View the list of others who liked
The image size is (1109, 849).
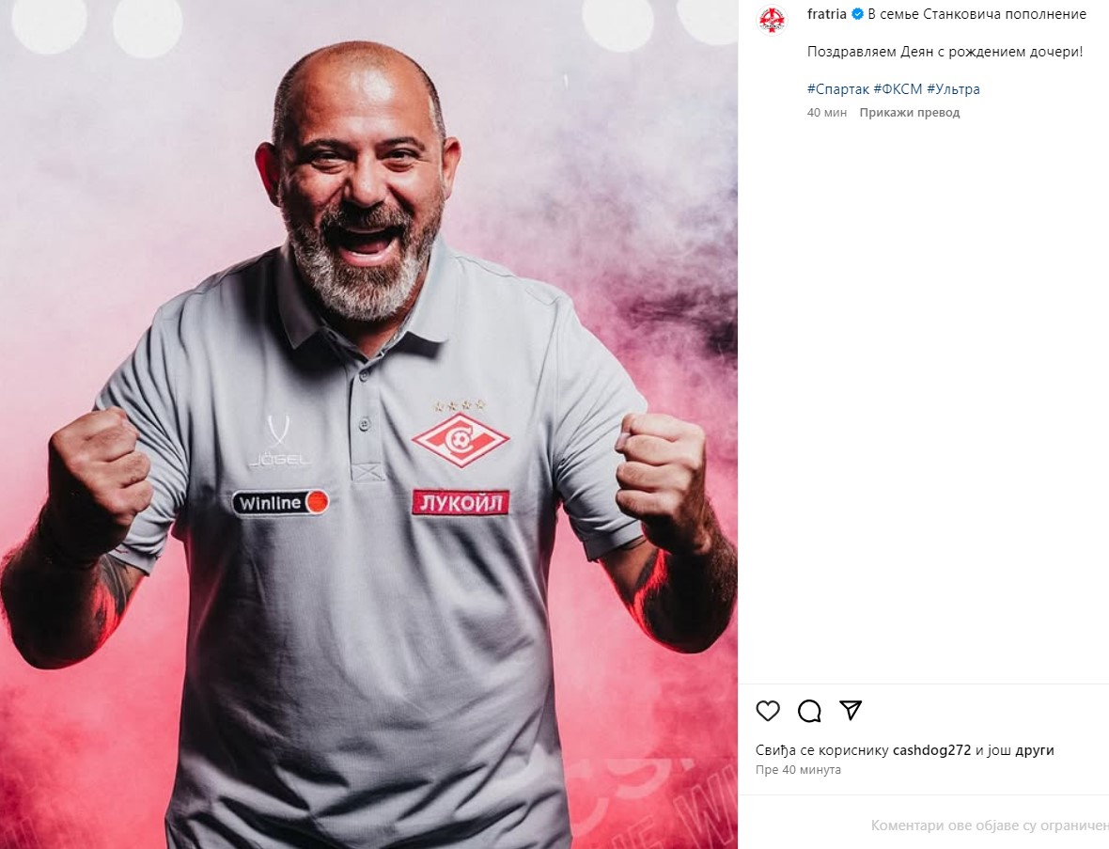pyautogui.click(x=1035, y=750)
